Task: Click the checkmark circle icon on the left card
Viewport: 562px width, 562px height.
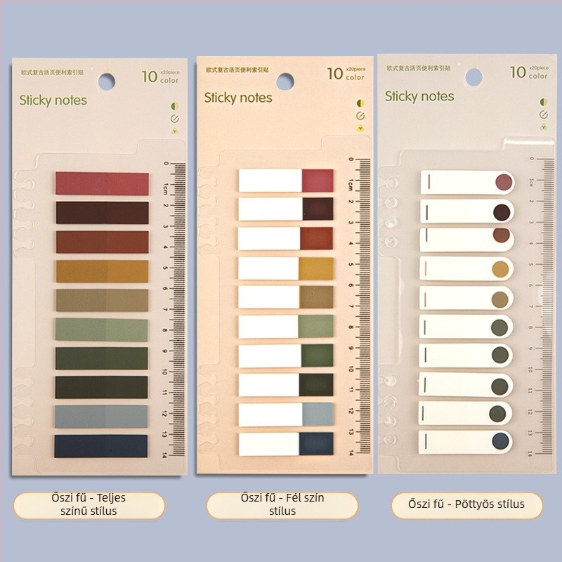Action: click(x=174, y=119)
